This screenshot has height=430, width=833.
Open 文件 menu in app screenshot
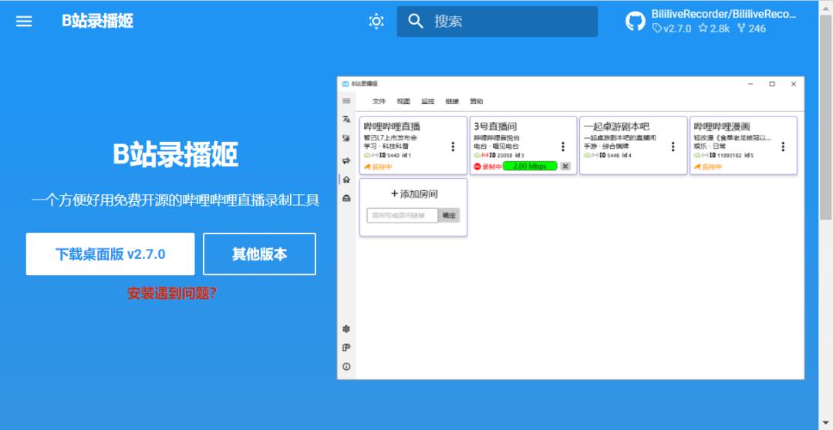coord(379,102)
